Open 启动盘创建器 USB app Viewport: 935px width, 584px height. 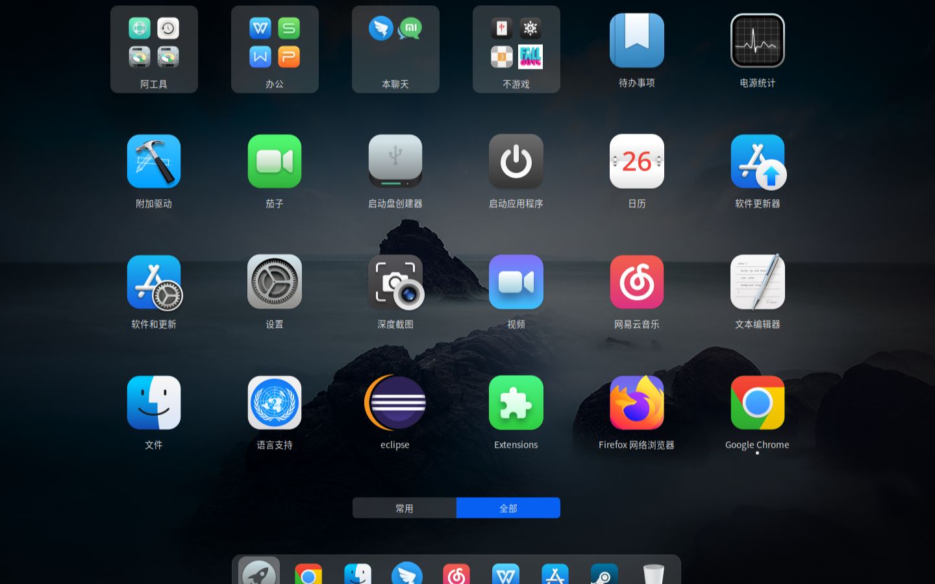[x=395, y=162]
